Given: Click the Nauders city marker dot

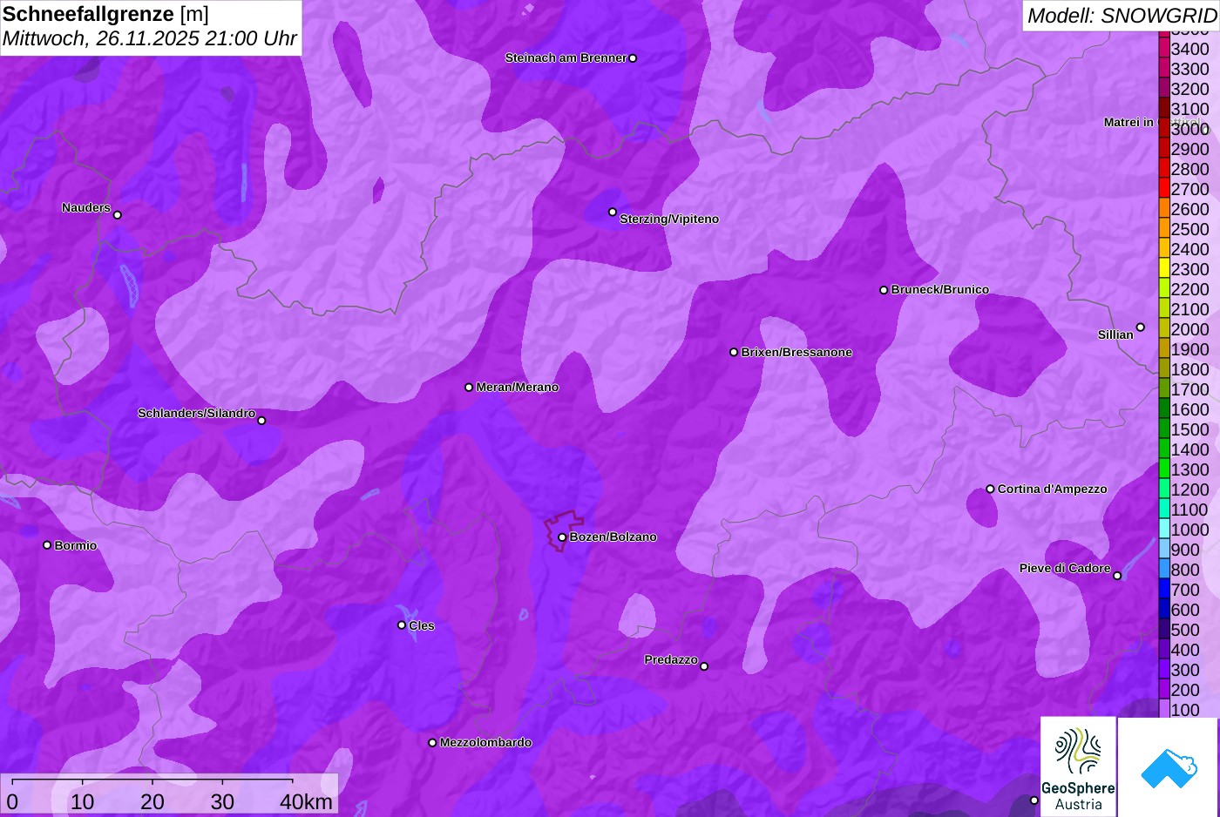Looking at the screenshot, I should tap(118, 214).
